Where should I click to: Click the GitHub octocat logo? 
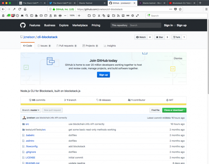[23, 25]
